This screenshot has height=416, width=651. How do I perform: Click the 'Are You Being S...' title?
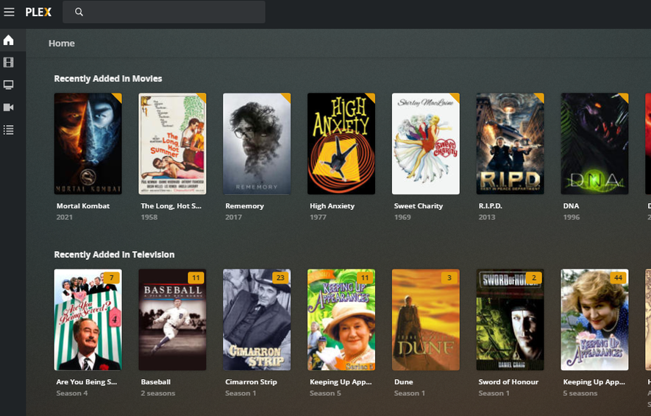[87, 381]
